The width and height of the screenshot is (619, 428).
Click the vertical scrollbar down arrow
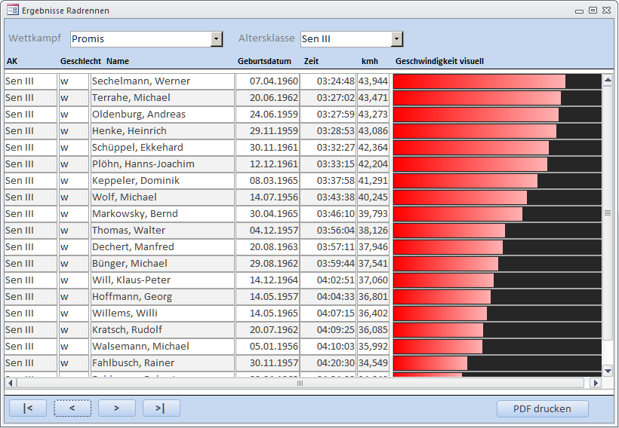tap(608, 370)
